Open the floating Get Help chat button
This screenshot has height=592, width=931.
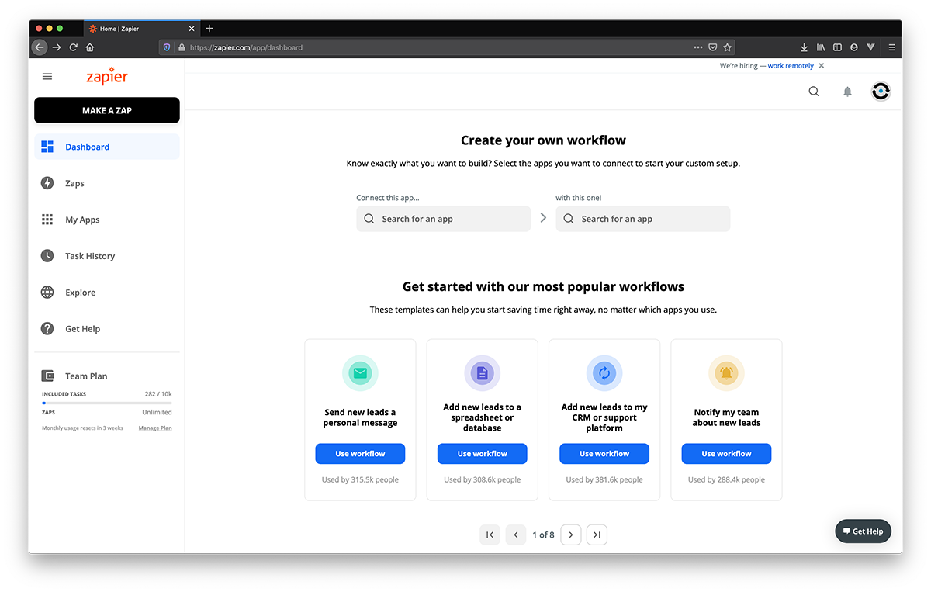pyautogui.click(x=864, y=531)
